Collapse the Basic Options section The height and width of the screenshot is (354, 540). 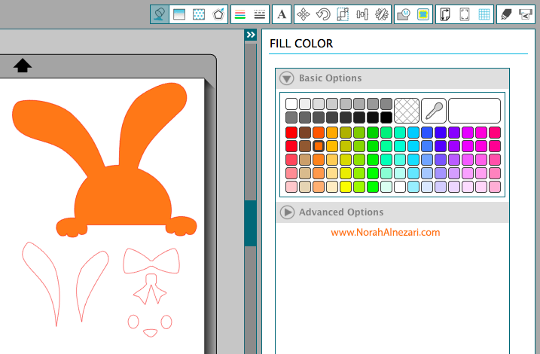(x=286, y=78)
